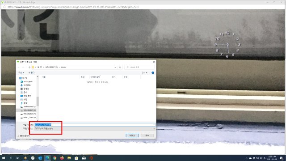
Task: Click the refresh icon beside the address path
Action: [120, 67]
